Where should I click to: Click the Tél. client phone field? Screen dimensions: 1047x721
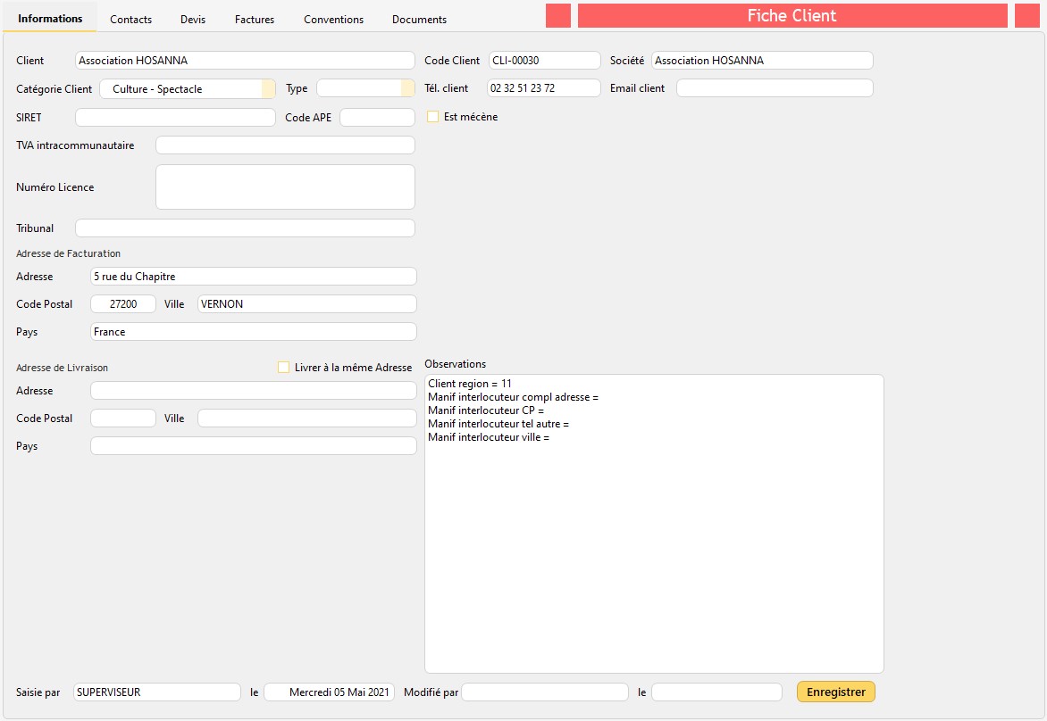tap(543, 88)
